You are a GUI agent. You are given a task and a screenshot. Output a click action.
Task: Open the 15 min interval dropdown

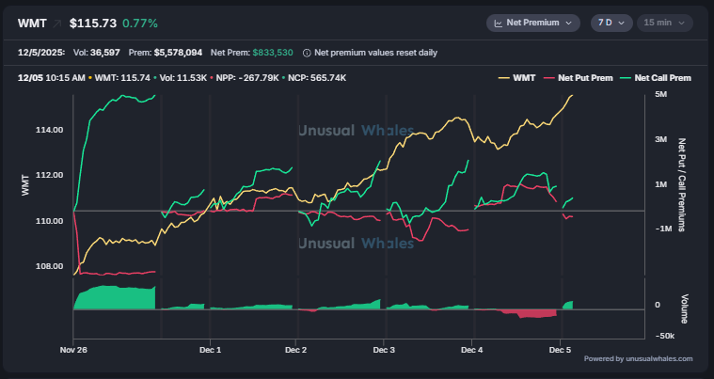pos(664,23)
